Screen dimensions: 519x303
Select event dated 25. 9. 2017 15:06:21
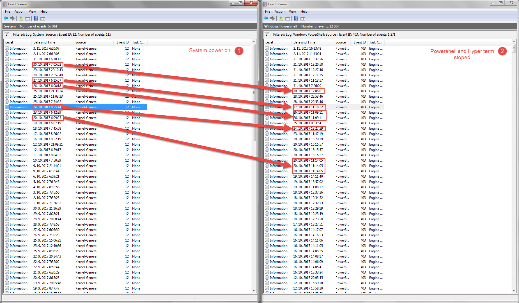click(76, 240)
